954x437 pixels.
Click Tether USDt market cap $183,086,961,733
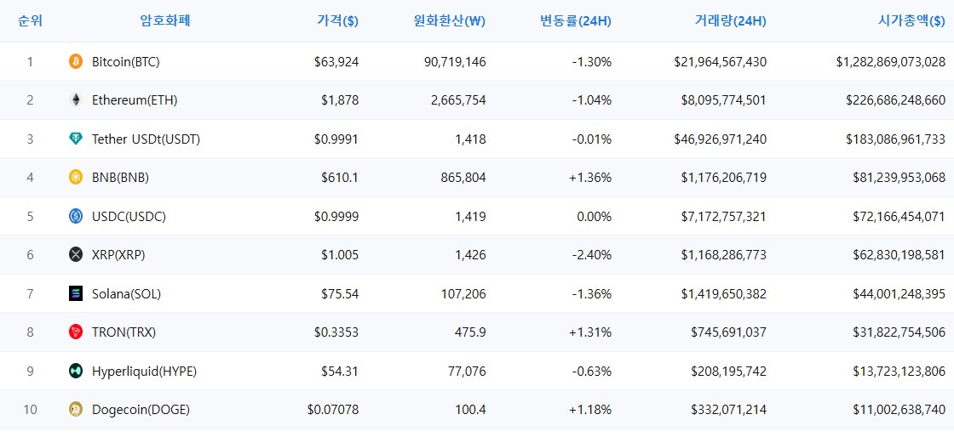click(895, 139)
